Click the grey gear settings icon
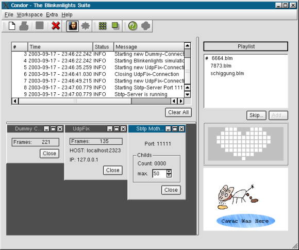The image size is (299, 250). pos(85,26)
